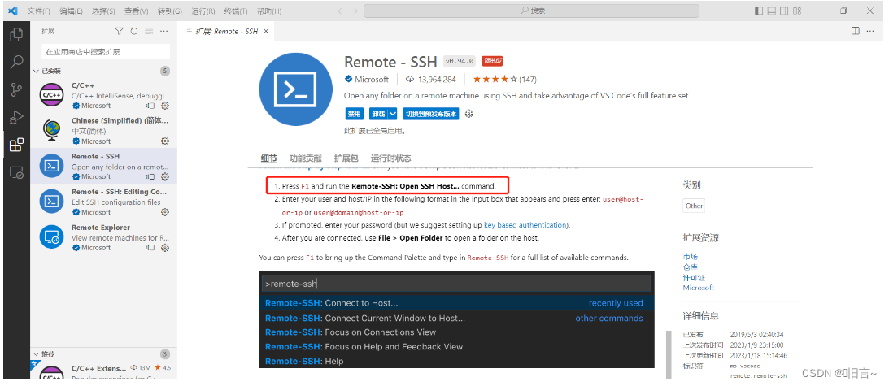Viewport: 889px width, 386px height.
Task: Refresh the extensions list
Action: (x=134, y=31)
